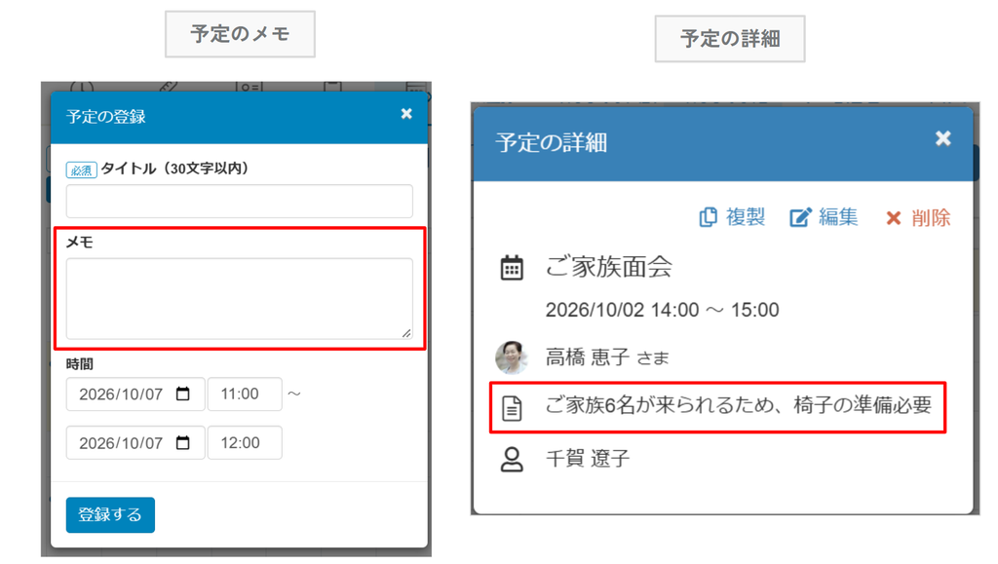Click the 予定の登録 dialog title
This screenshot has width=998, height=564.
point(105,116)
